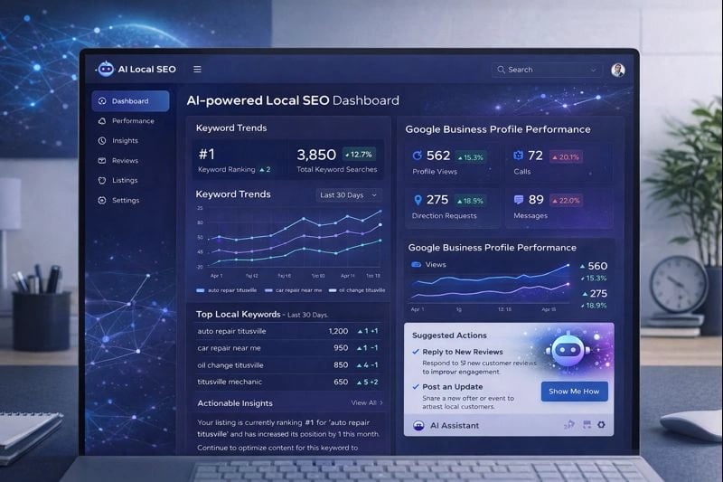Screen dimensions: 723x482
Task: Check Reply to New Reviews action
Action: tap(416, 352)
